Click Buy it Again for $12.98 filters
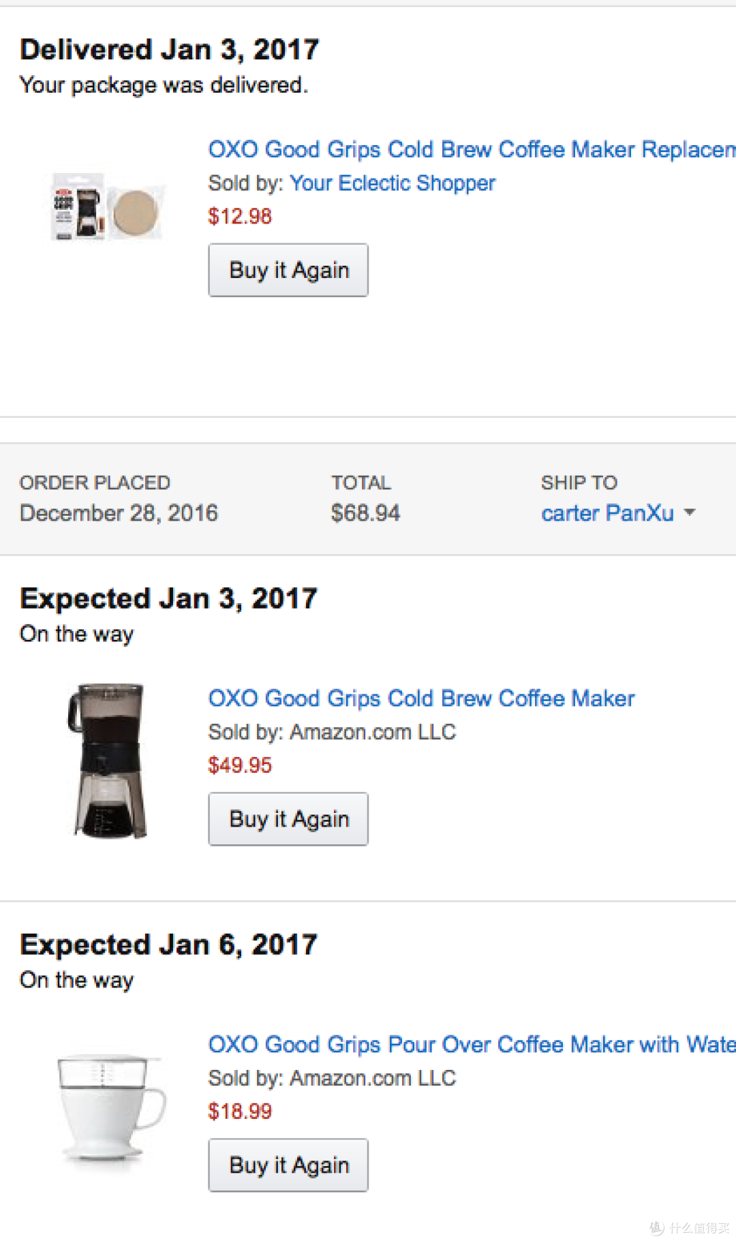Screen dimensions: 736x1243 coord(288,270)
